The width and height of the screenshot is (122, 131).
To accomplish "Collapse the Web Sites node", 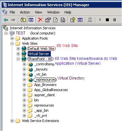I will click(x=12, y=43).
